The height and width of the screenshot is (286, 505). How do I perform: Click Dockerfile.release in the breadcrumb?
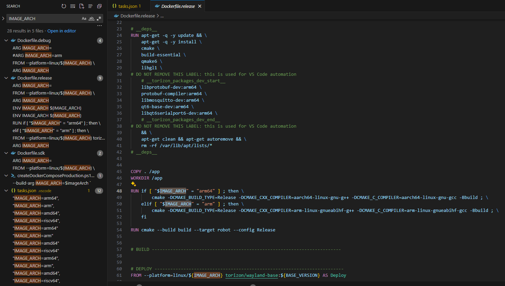pyautogui.click(x=137, y=16)
